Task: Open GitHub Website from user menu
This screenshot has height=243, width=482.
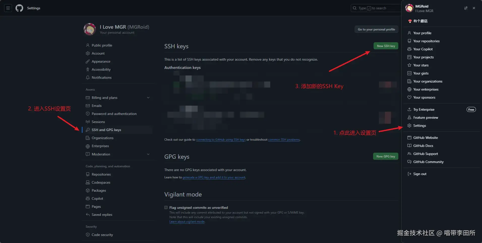Action: 426,138
